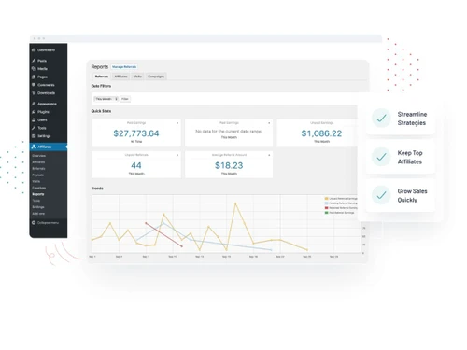This screenshot has width=467, height=350.
Task: Click the main-menu Settings icon above Affiliates
Action: 34,136
